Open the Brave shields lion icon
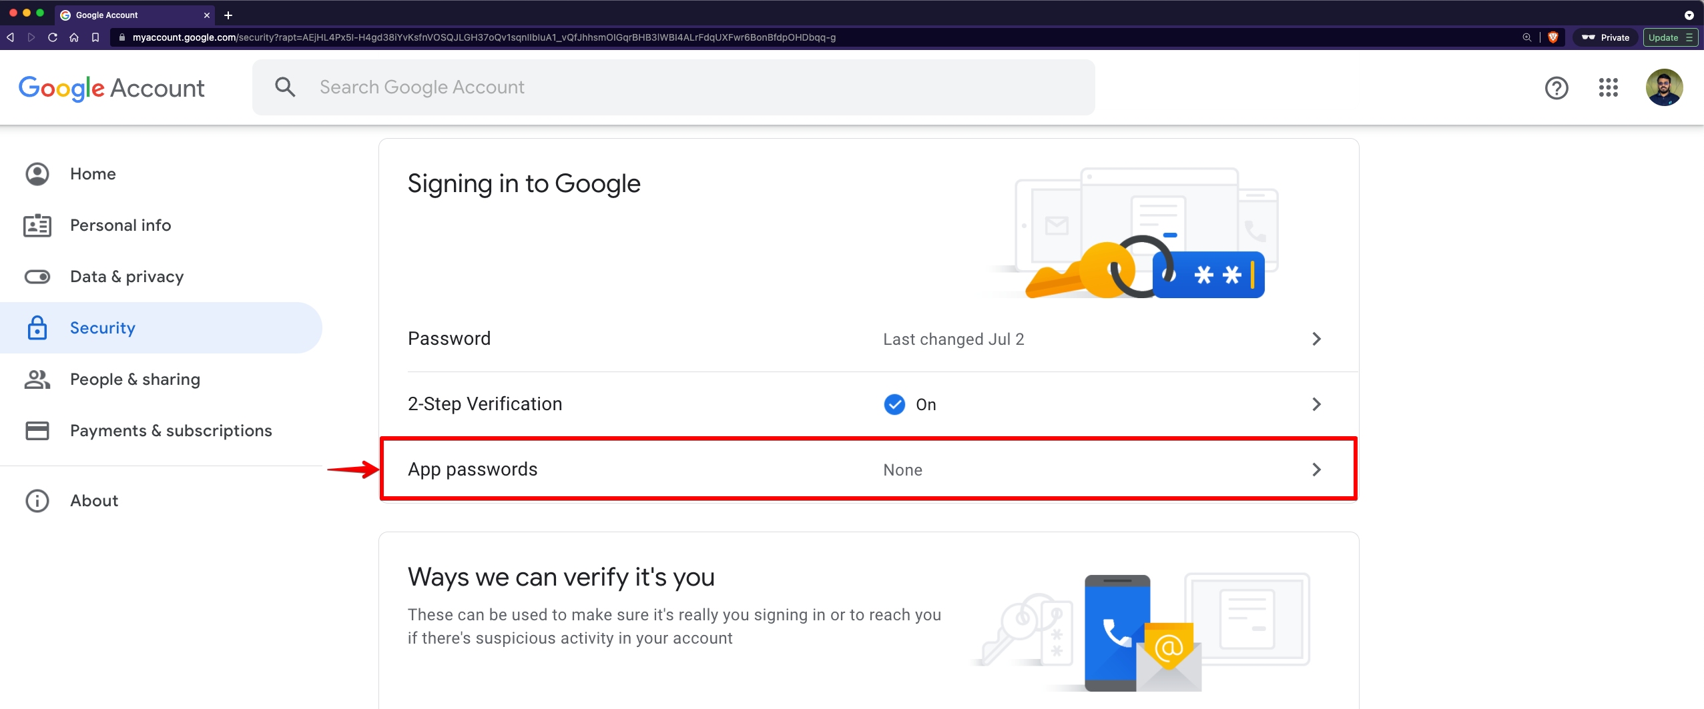The height and width of the screenshot is (709, 1704). coord(1553,37)
